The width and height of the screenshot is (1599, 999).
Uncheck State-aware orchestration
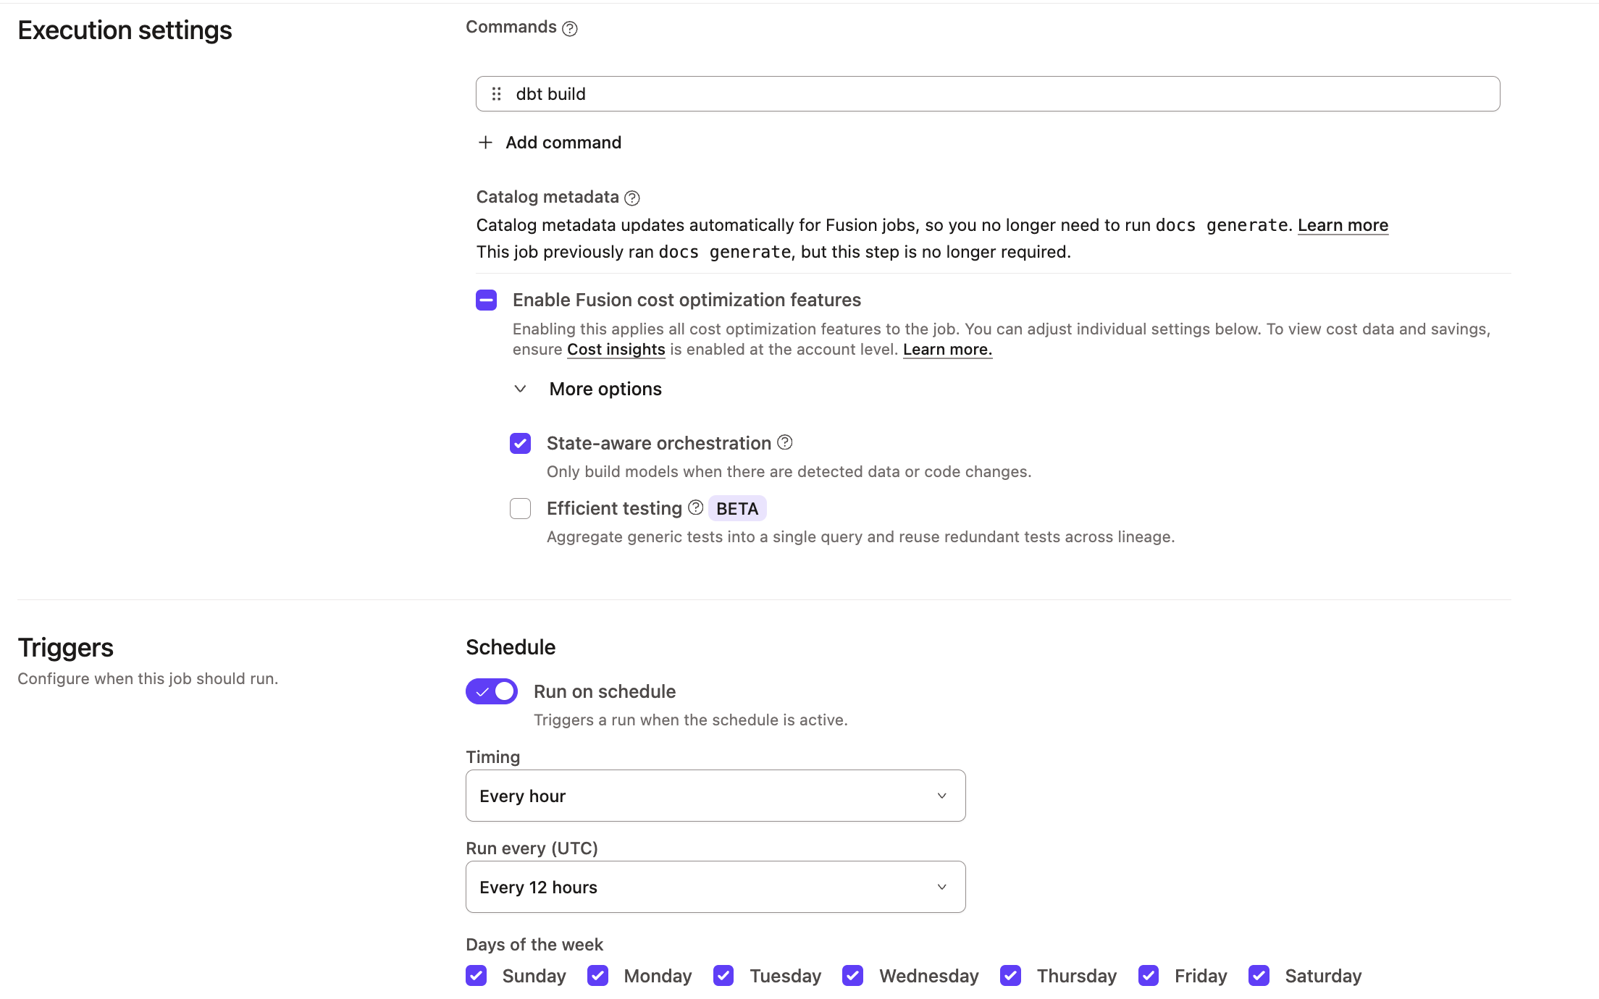click(x=520, y=443)
